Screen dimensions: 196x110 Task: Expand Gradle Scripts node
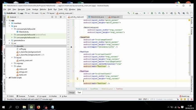pyautogui.click(x=7, y=78)
